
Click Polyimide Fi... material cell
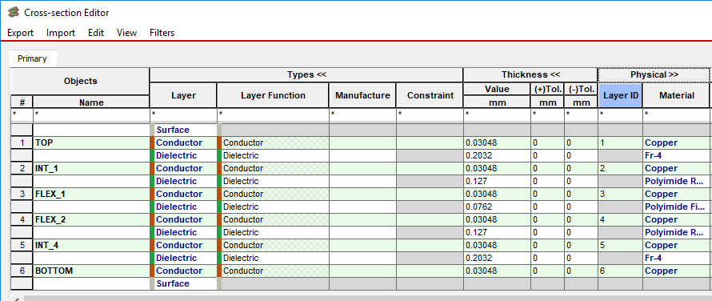click(x=676, y=207)
